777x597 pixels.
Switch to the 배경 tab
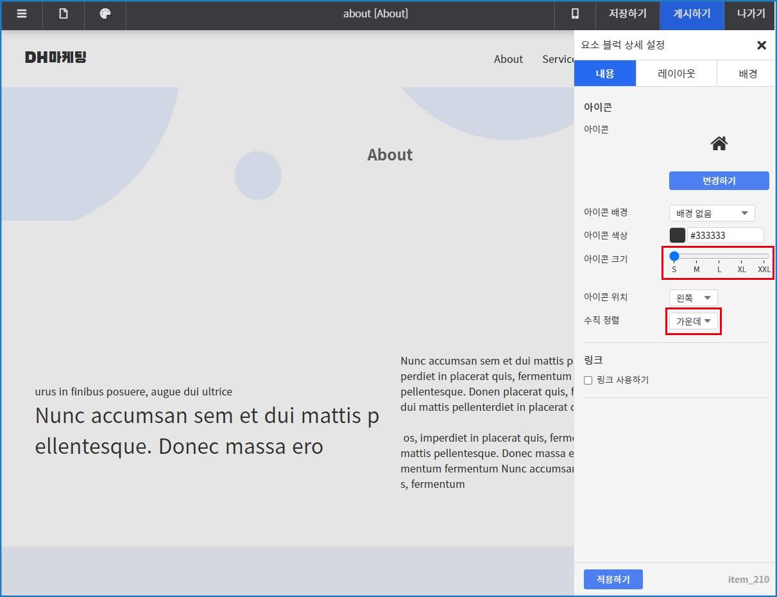click(747, 74)
